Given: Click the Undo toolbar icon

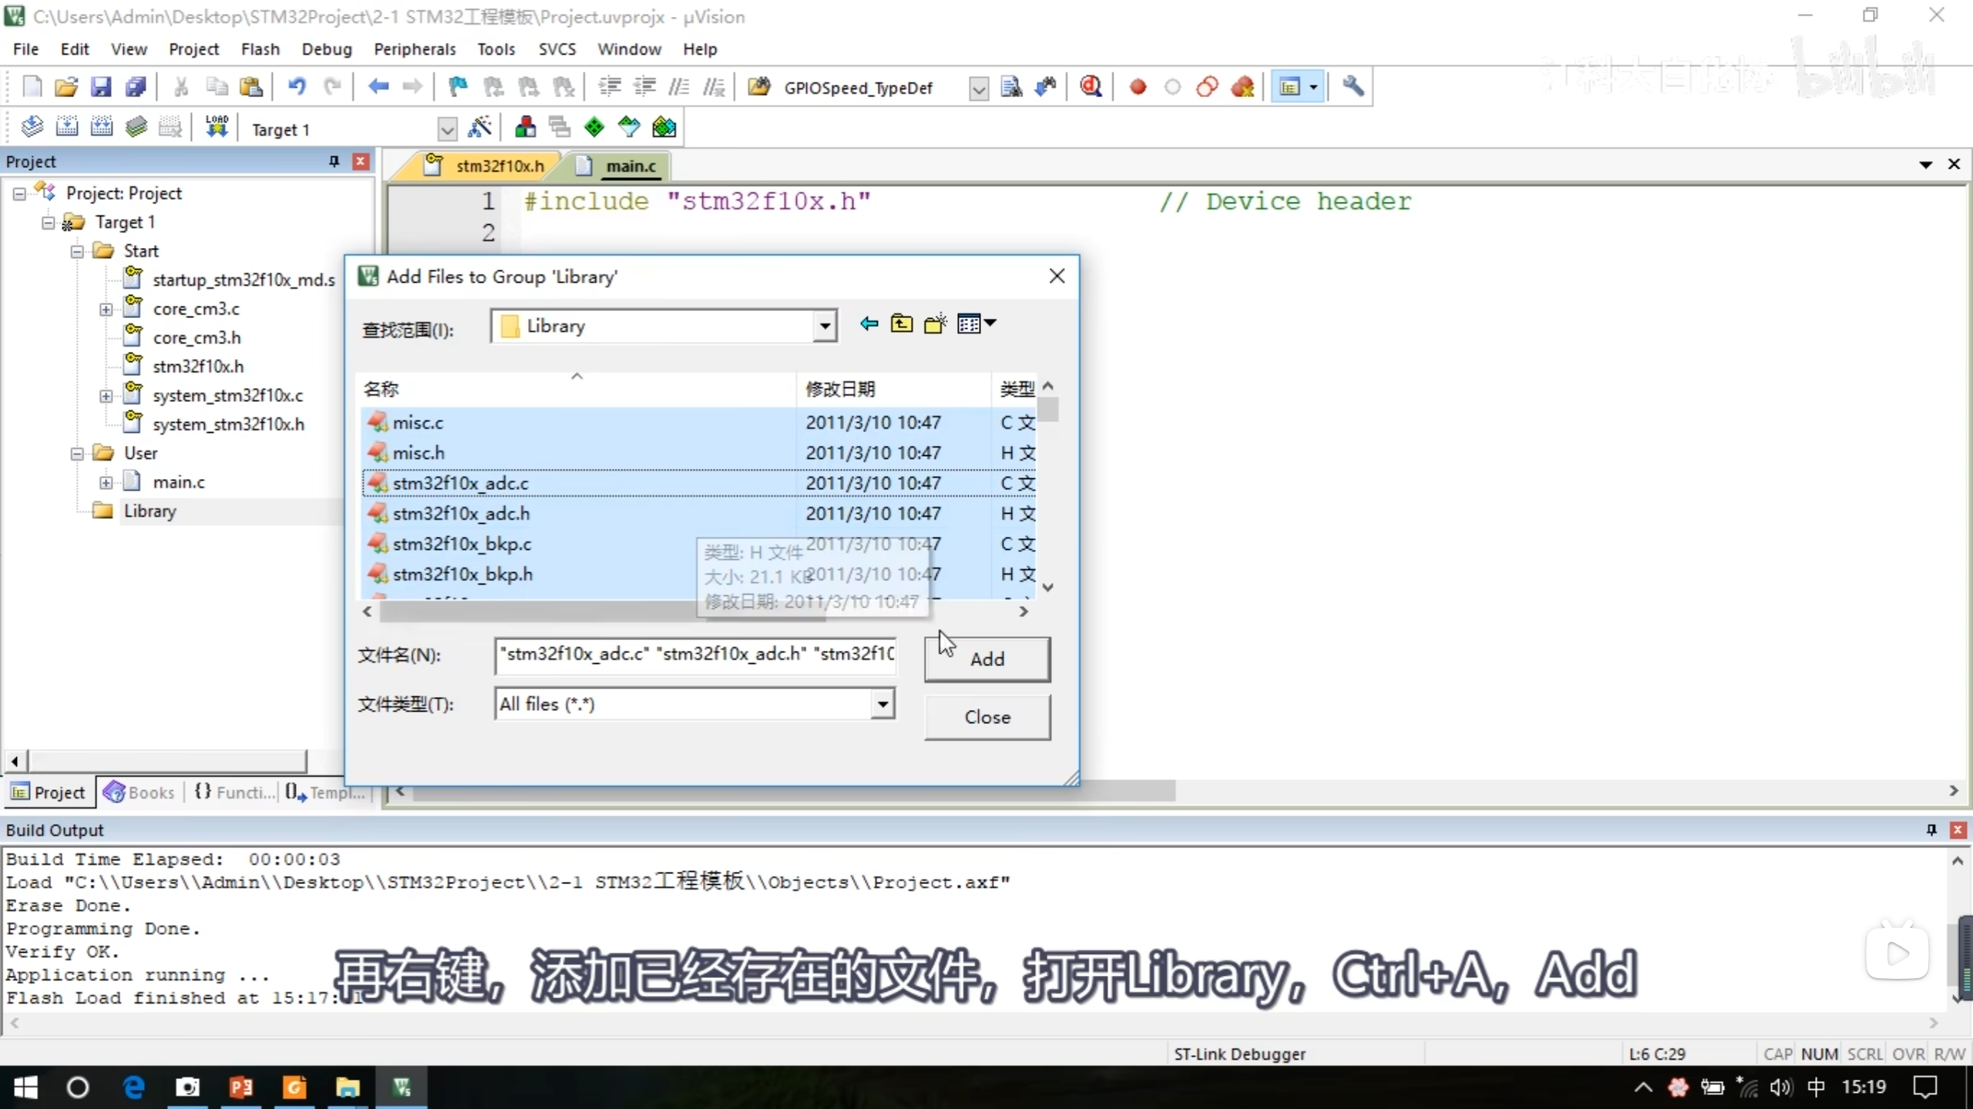Looking at the screenshot, I should 297,87.
